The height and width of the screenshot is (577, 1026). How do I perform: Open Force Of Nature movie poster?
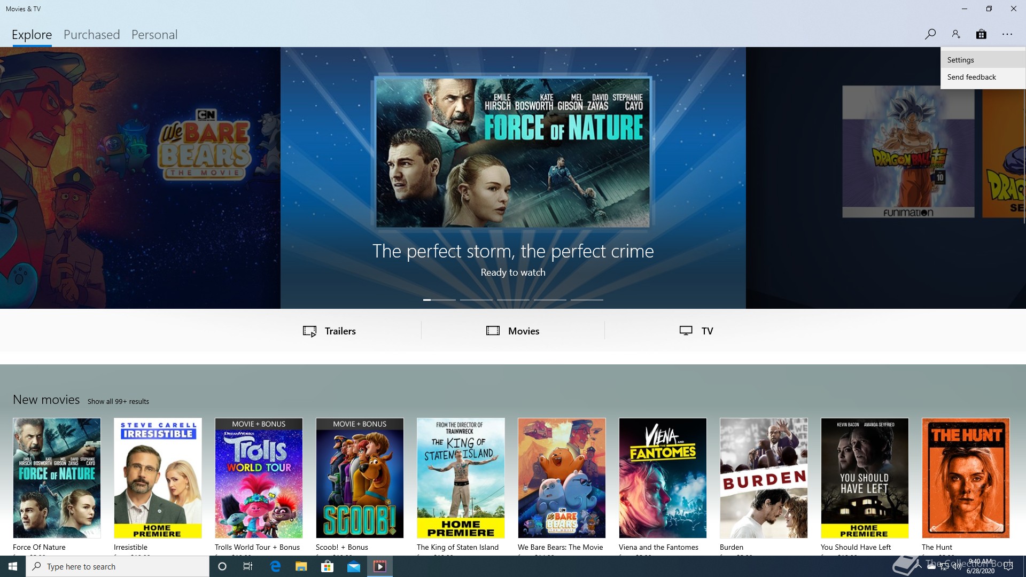pyautogui.click(x=57, y=478)
